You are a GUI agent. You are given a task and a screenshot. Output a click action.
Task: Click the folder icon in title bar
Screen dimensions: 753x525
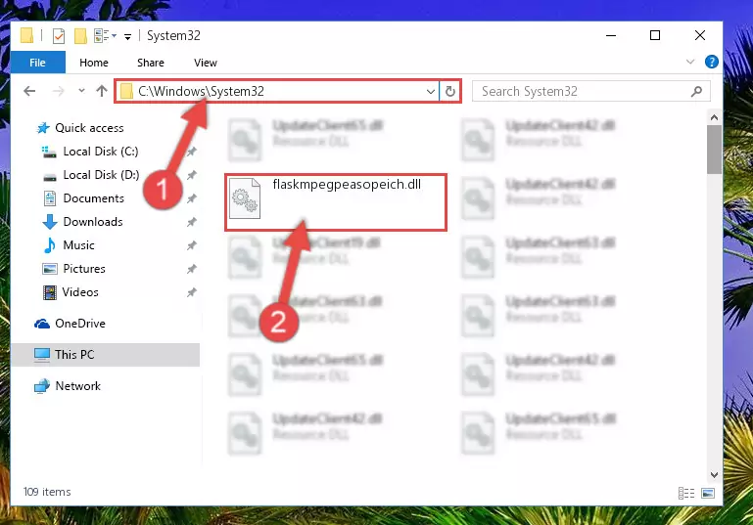[26, 36]
